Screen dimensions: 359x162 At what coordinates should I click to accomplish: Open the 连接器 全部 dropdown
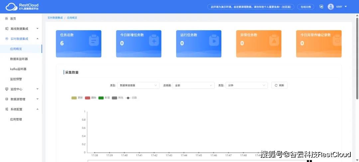193,85
